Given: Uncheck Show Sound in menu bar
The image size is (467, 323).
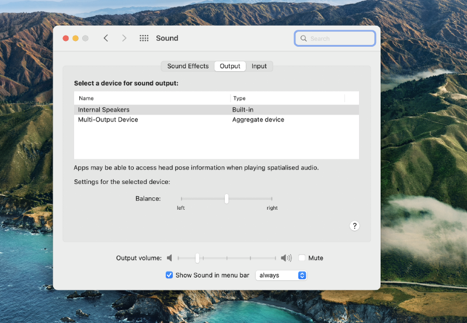Looking at the screenshot, I should 169,275.
